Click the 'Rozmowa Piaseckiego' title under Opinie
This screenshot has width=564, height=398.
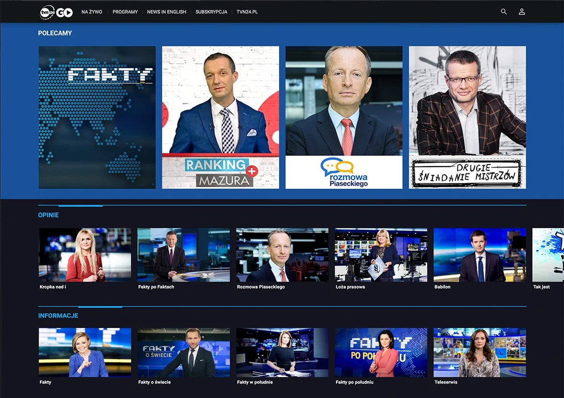pyautogui.click(x=261, y=287)
